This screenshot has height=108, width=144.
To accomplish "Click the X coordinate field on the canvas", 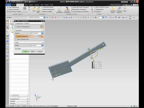I will pyautogui.click(x=98, y=63).
